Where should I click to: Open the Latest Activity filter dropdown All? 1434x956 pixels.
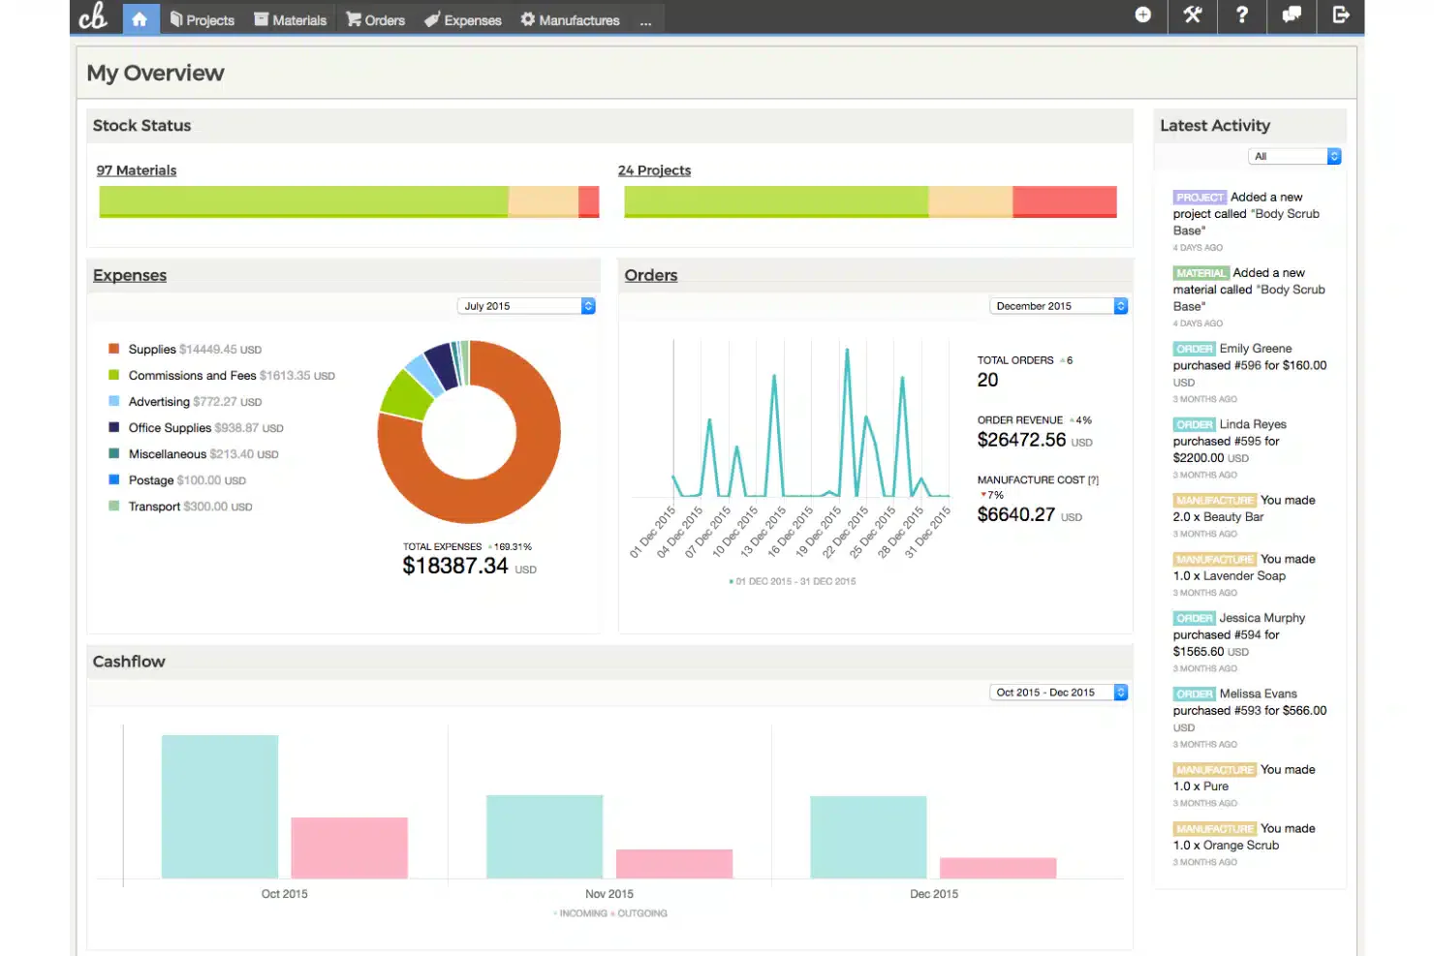(1294, 156)
